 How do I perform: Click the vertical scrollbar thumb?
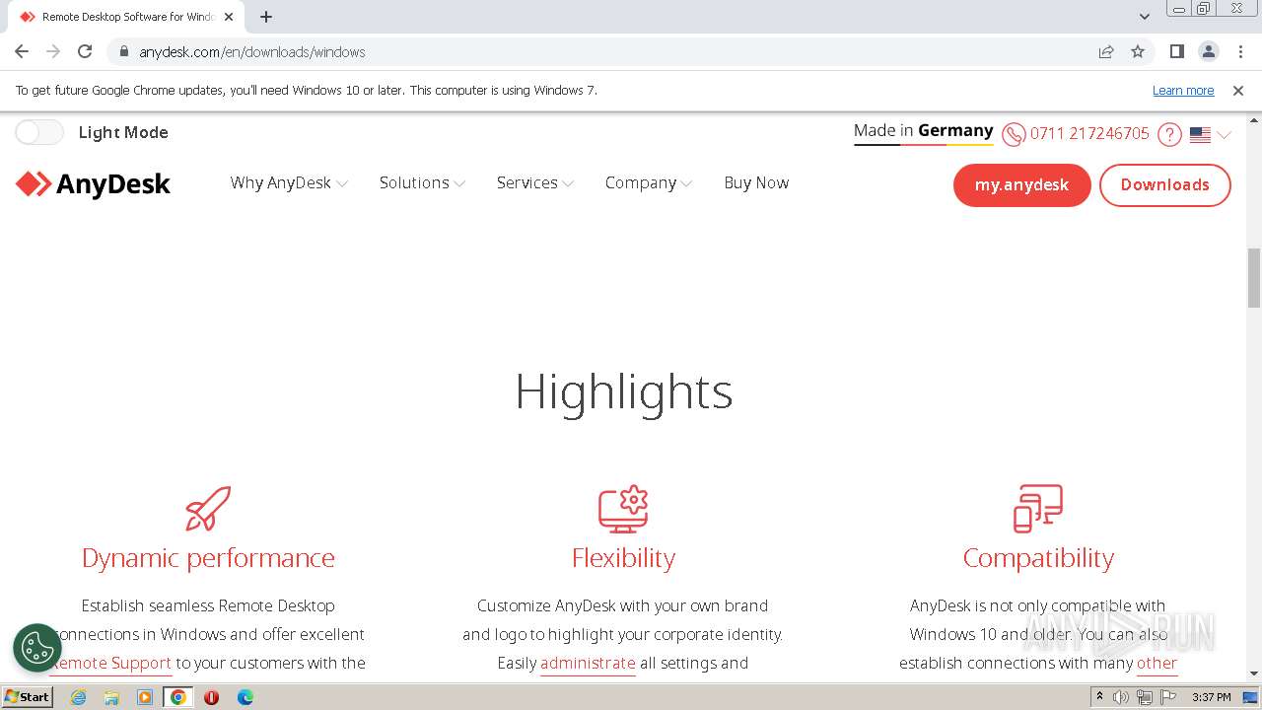1254,278
